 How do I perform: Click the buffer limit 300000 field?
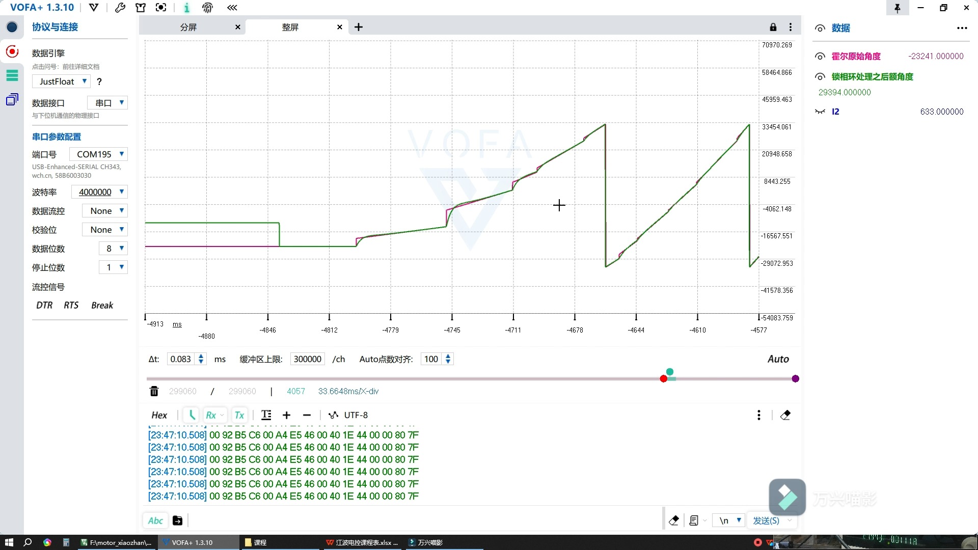[x=308, y=359]
